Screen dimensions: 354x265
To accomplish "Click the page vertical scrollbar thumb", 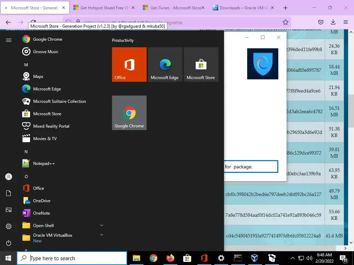I will click(x=351, y=111).
